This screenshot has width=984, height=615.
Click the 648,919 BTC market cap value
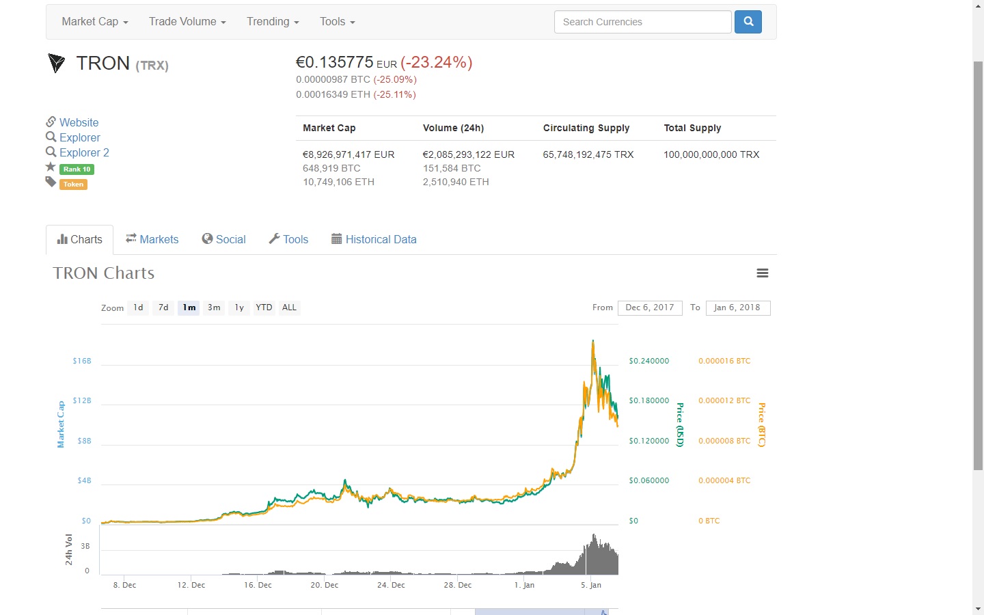point(331,168)
